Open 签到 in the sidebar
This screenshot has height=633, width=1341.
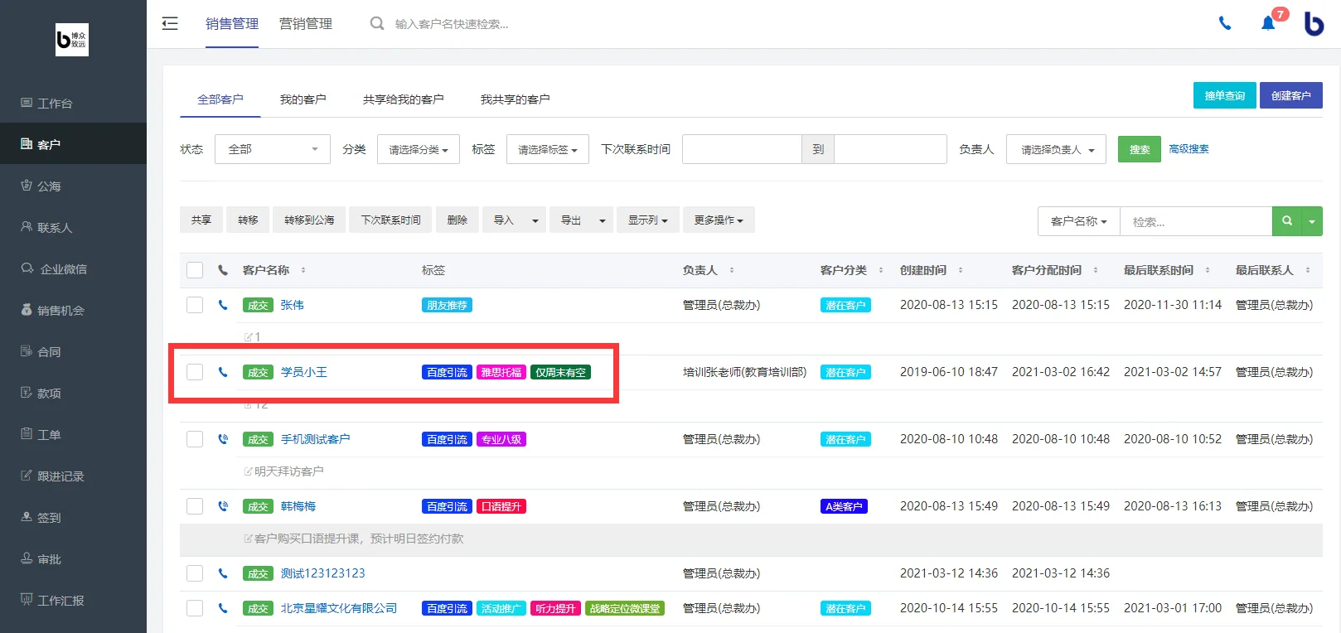click(73, 517)
